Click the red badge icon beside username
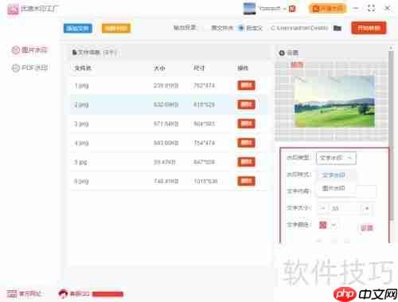 point(292,9)
